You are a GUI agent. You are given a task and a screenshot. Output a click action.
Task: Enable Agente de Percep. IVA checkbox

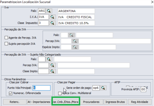pos(6,37)
